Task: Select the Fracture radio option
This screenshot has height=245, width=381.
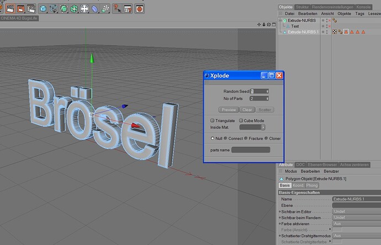Action: click(246, 138)
